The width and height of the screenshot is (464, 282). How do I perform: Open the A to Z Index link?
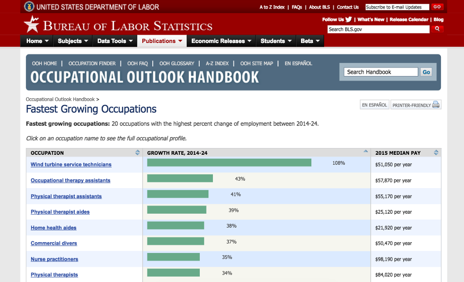[272, 7]
